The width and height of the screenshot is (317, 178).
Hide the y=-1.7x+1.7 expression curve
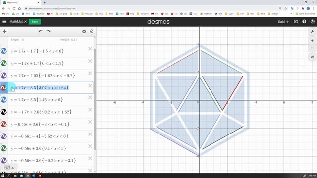click(x=4, y=63)
